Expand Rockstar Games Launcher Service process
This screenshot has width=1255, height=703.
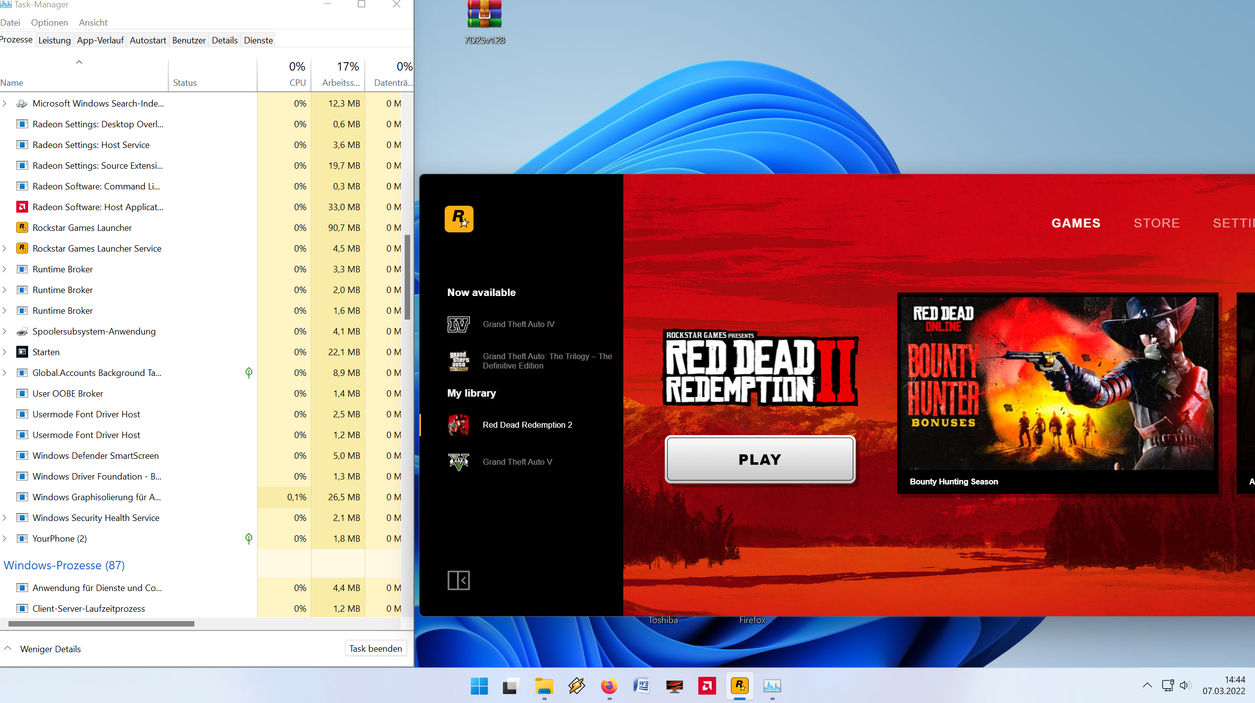(4, 248)
